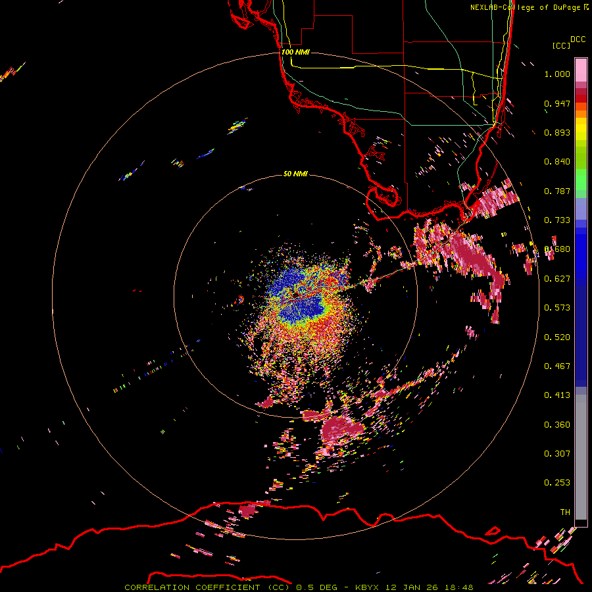Click the TH threshold label
This screenshot has height=592, width=592.
(x=565, y=512)
